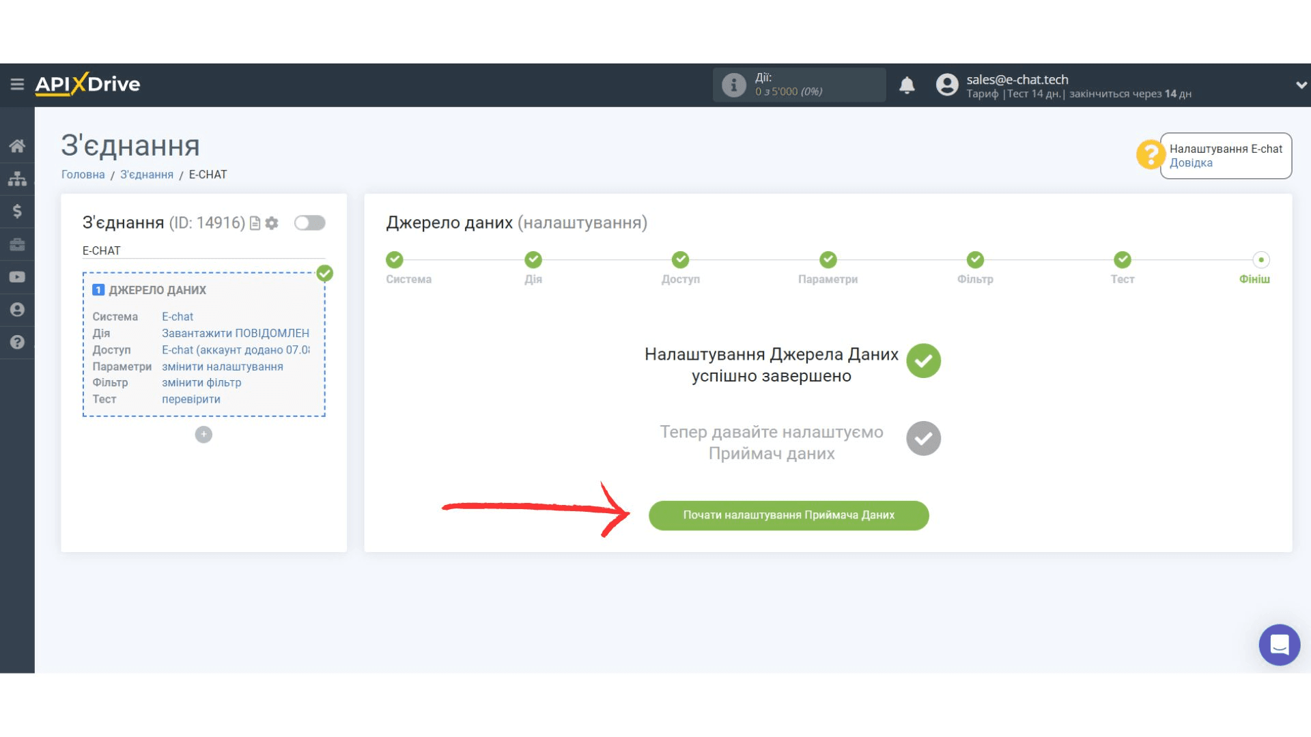Click E-chat аккаунт access link
The width and height of the screenshot is (1311, 737).
pyautogui.click(x=236, y=350)
